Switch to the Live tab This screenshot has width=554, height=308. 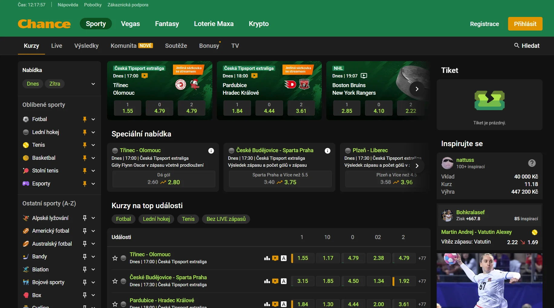click(x=57, y=46)
